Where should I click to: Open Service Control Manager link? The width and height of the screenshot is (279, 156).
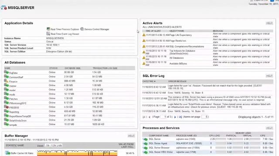coord(97,29)
